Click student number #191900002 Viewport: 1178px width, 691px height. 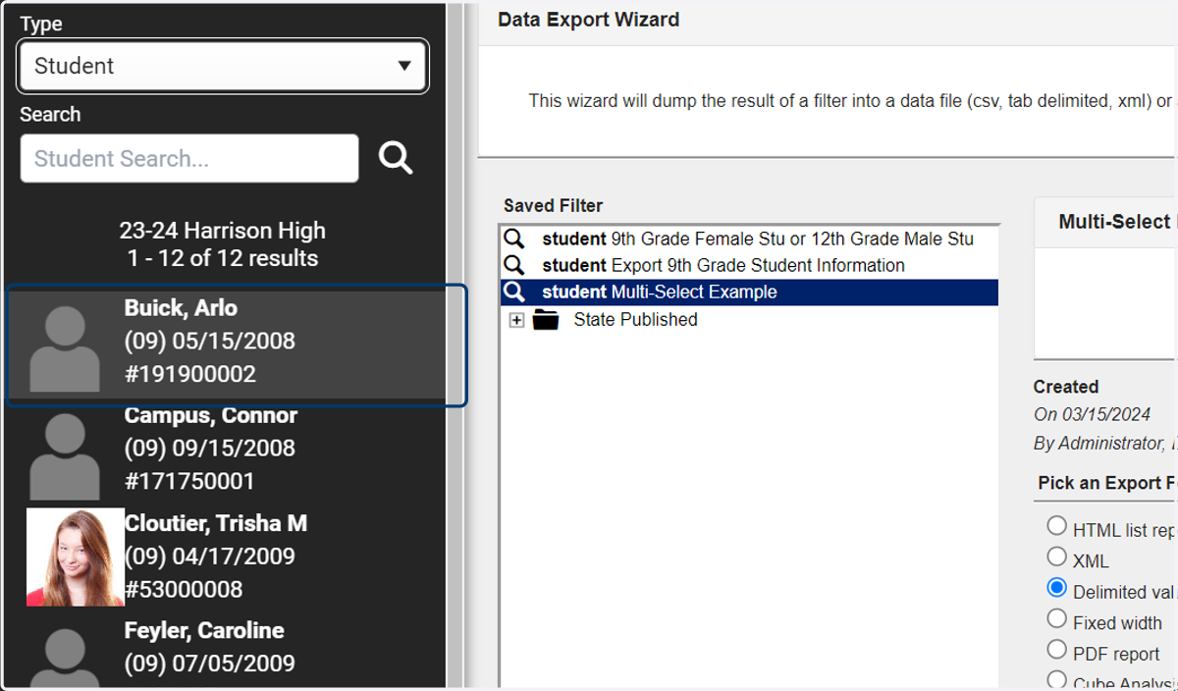pos(190,374)
